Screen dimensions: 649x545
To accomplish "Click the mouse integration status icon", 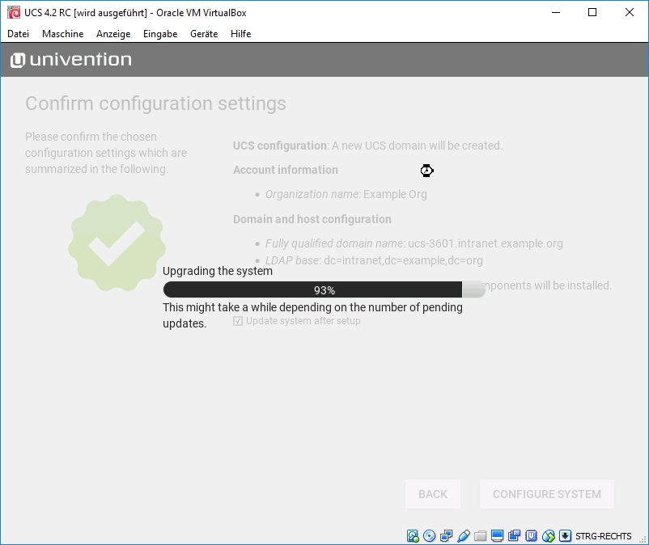I will click(549, 536).
